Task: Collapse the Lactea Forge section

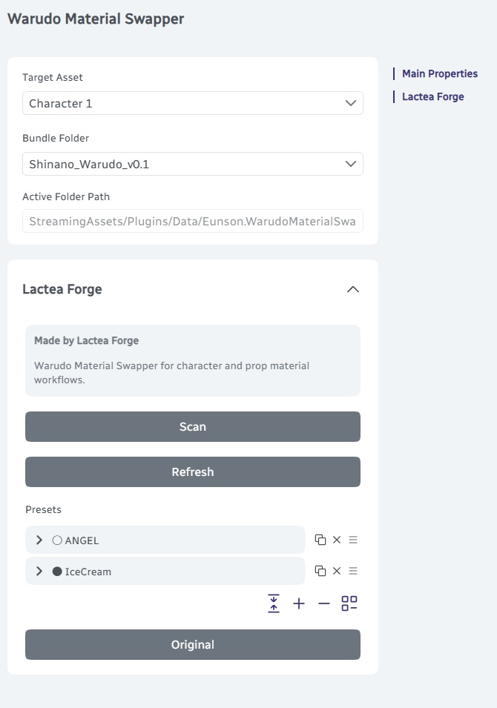Action: [353, 289]
